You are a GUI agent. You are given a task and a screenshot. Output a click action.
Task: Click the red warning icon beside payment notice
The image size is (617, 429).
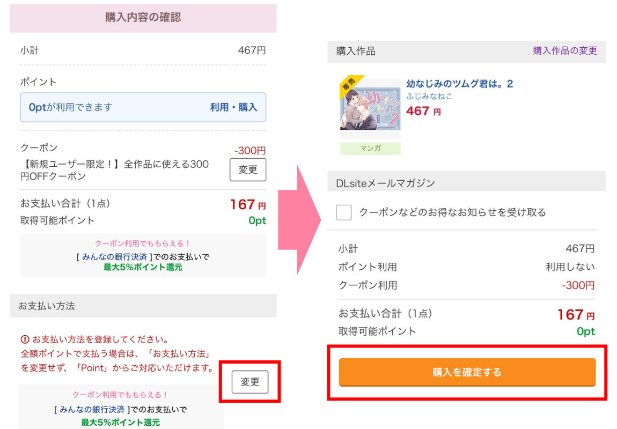click(25, 339)
